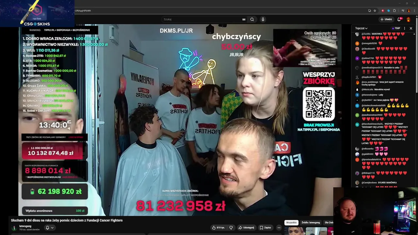Click the @ciasteczkowatosia3685 chat avatar
The width and height of the screenshot is (418, 235).
coord(357,105)
